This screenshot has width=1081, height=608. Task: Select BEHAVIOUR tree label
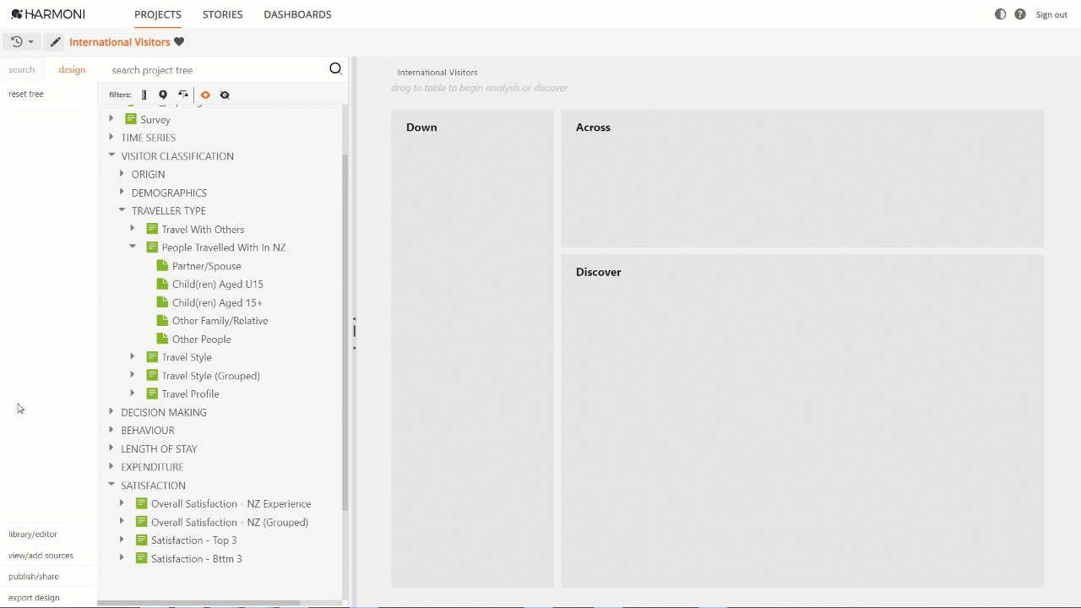[148, 431]
